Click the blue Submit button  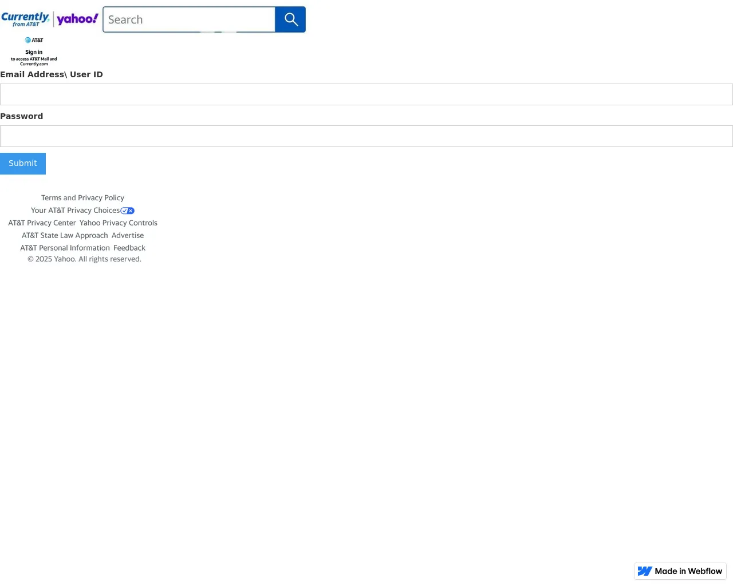pyautogui.click(x=23, y=164)
